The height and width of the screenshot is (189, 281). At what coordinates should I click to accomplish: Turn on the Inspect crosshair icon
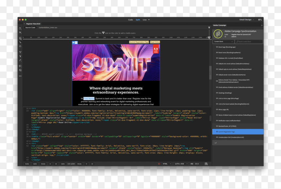coord(20,46)
